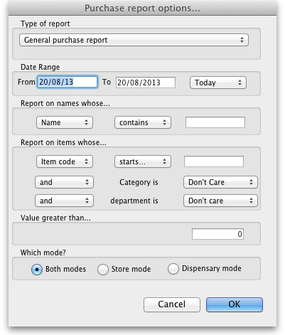
Task: Open the Today date range preset dropdown
Action: tap(218, 83)
